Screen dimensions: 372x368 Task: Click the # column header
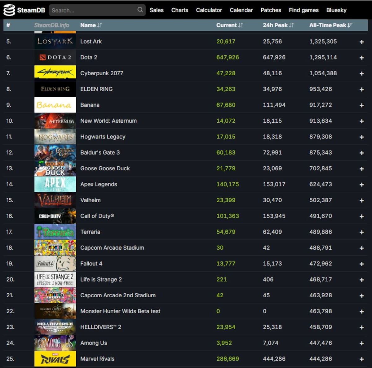tap(8, 25)
